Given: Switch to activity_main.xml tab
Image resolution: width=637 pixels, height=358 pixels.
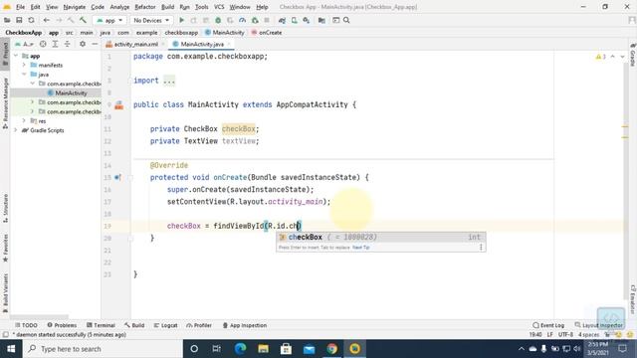Looking at the screenshot, I should 136,44.
